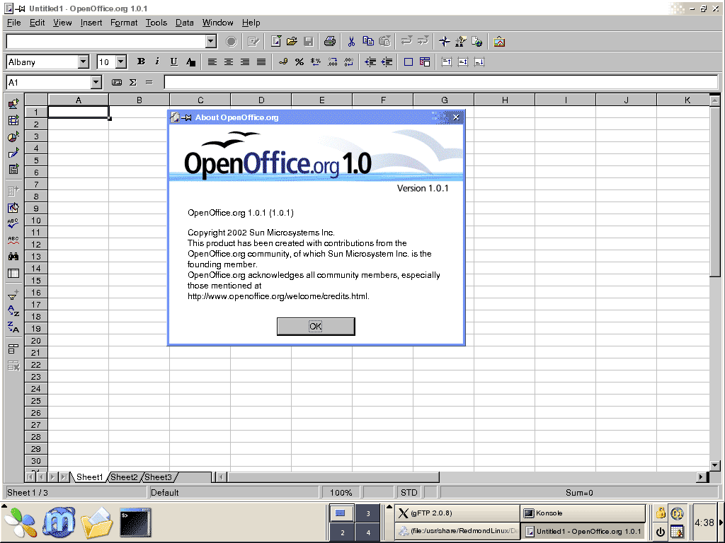Screen dimensions: 725x543
Task: Open the Stylist icon
Action: point(460,42)
